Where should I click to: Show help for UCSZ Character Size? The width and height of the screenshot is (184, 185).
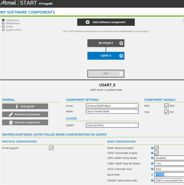pyautogui.click(x=152, y=169)
